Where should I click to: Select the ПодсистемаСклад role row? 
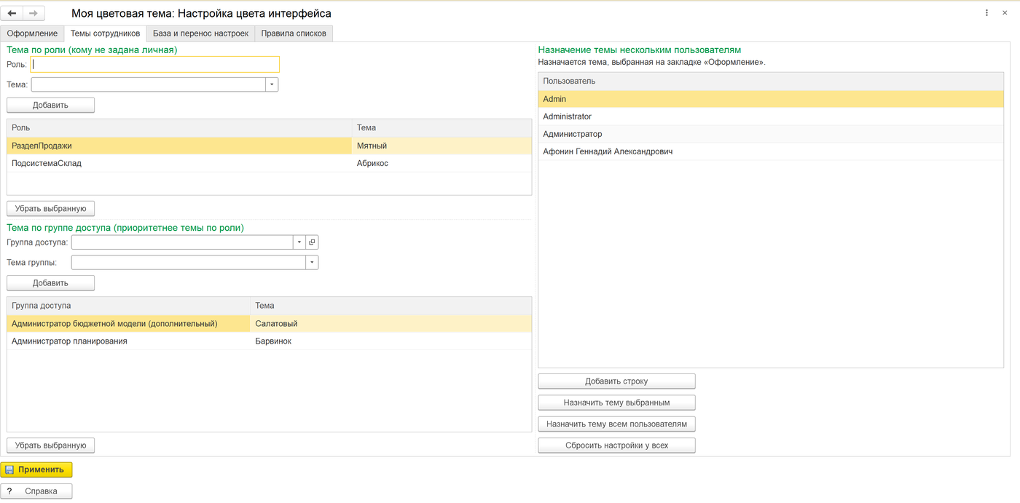[x=269, y=163]
